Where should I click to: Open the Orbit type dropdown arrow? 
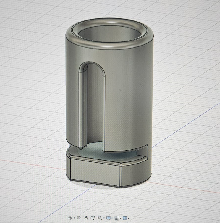75,218
